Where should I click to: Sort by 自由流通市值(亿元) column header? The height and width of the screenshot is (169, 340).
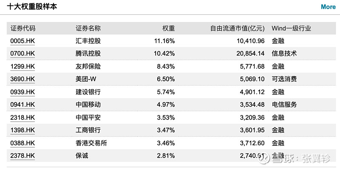tap(238, 28)
